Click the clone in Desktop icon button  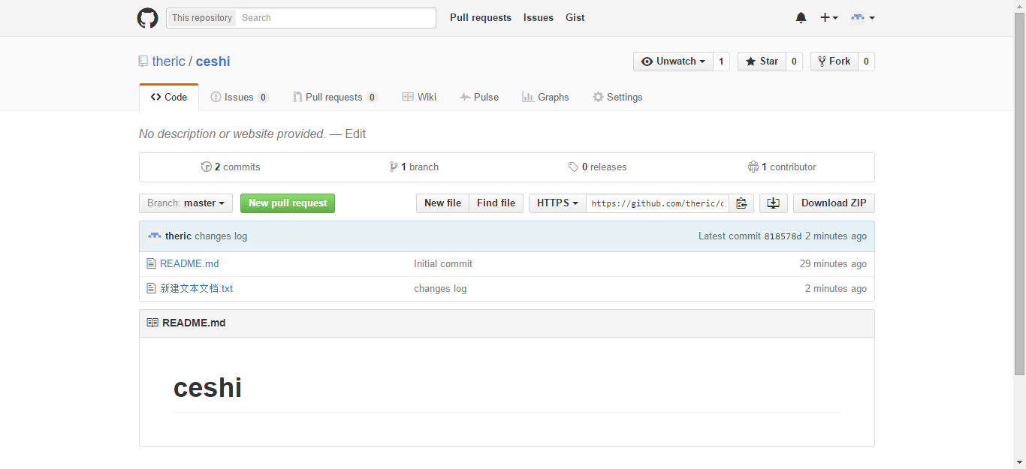773,203
